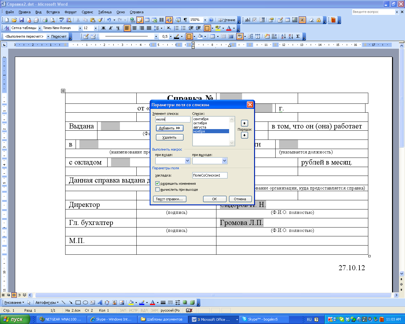Move list item down arrow button
Image resolution: width=405 pixels, height=324 pixels.
pos(244,135)
